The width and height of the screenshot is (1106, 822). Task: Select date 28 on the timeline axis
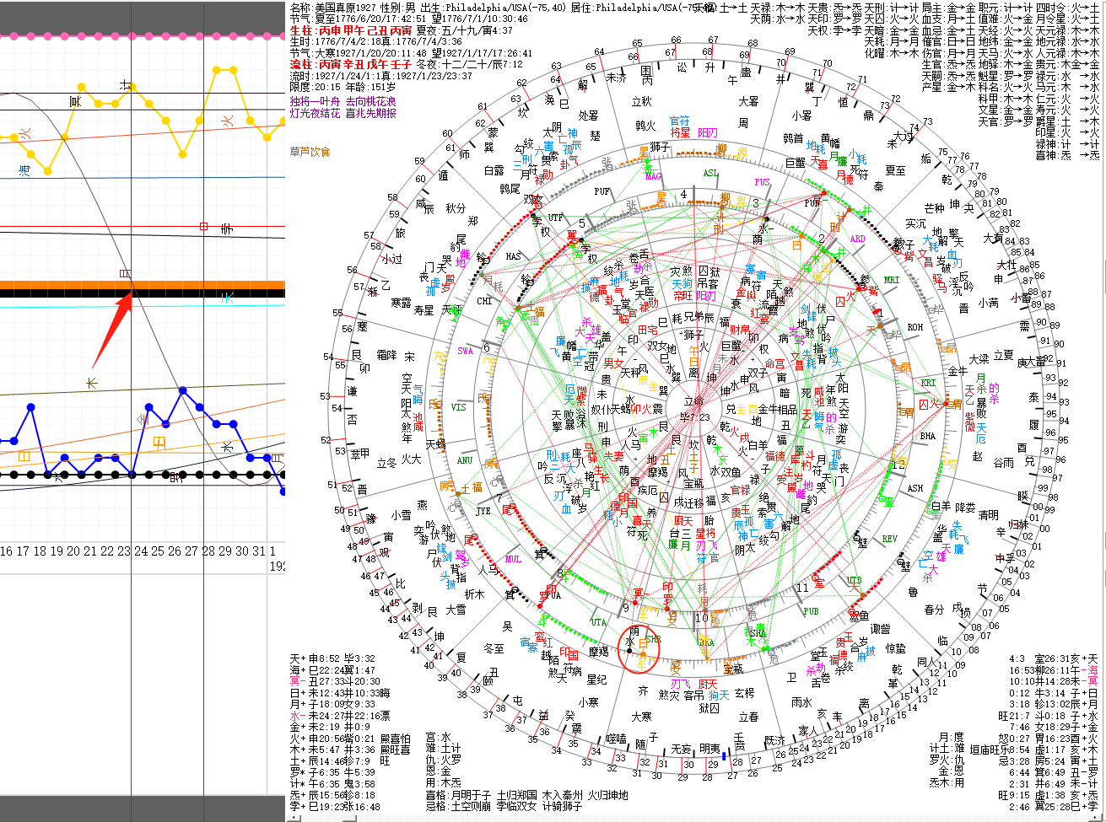208,551
